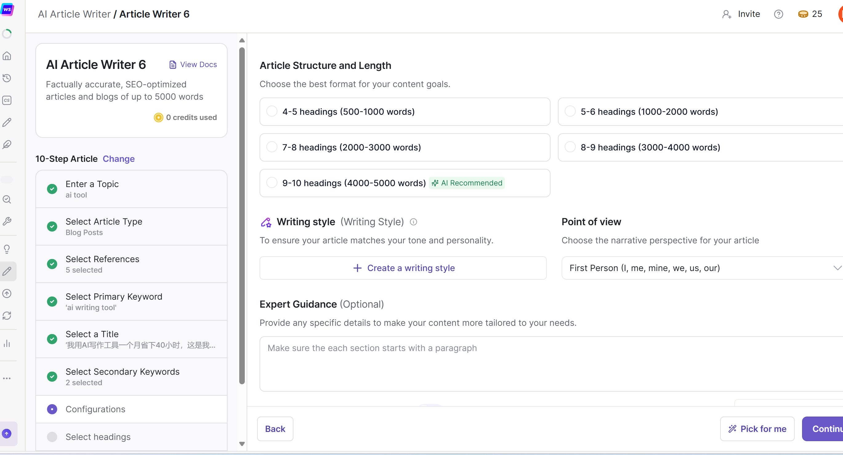
Task: Go to the Select Primary Keyword step
Action: (131, 301)
